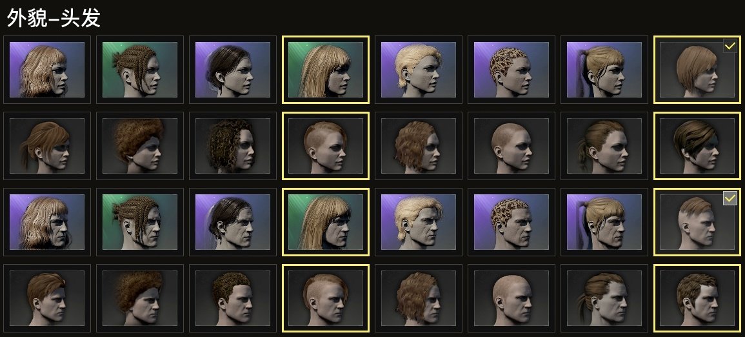Select the male brown afro hairstyle
The width and height of the screenshot is (745, 337).
point(140,298)
